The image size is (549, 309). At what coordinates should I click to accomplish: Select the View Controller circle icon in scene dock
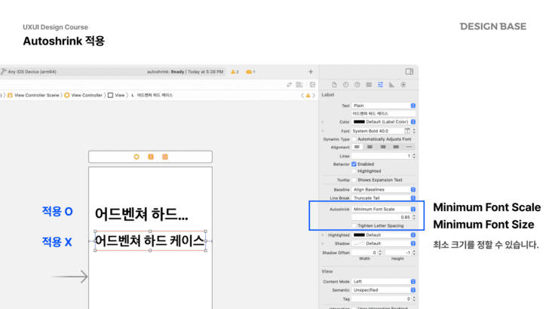pyautogui.click(x=136, y=157)
